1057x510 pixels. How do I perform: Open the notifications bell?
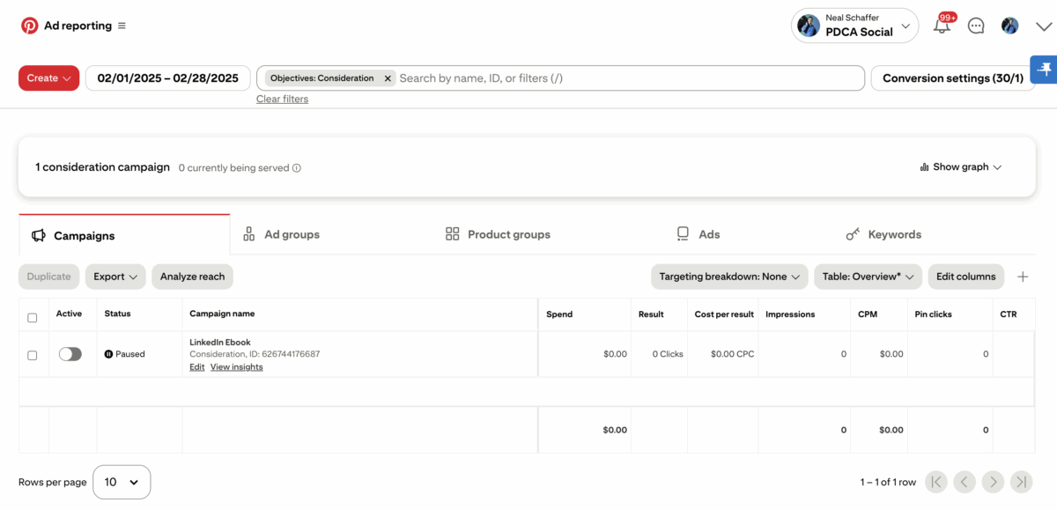[x=942, y=26]
